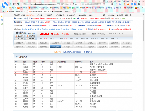Image resolution: width=145 pixels, height=111 pixels.
Task: Click the scissors screenshot tool icon
Action: (120, 4)
